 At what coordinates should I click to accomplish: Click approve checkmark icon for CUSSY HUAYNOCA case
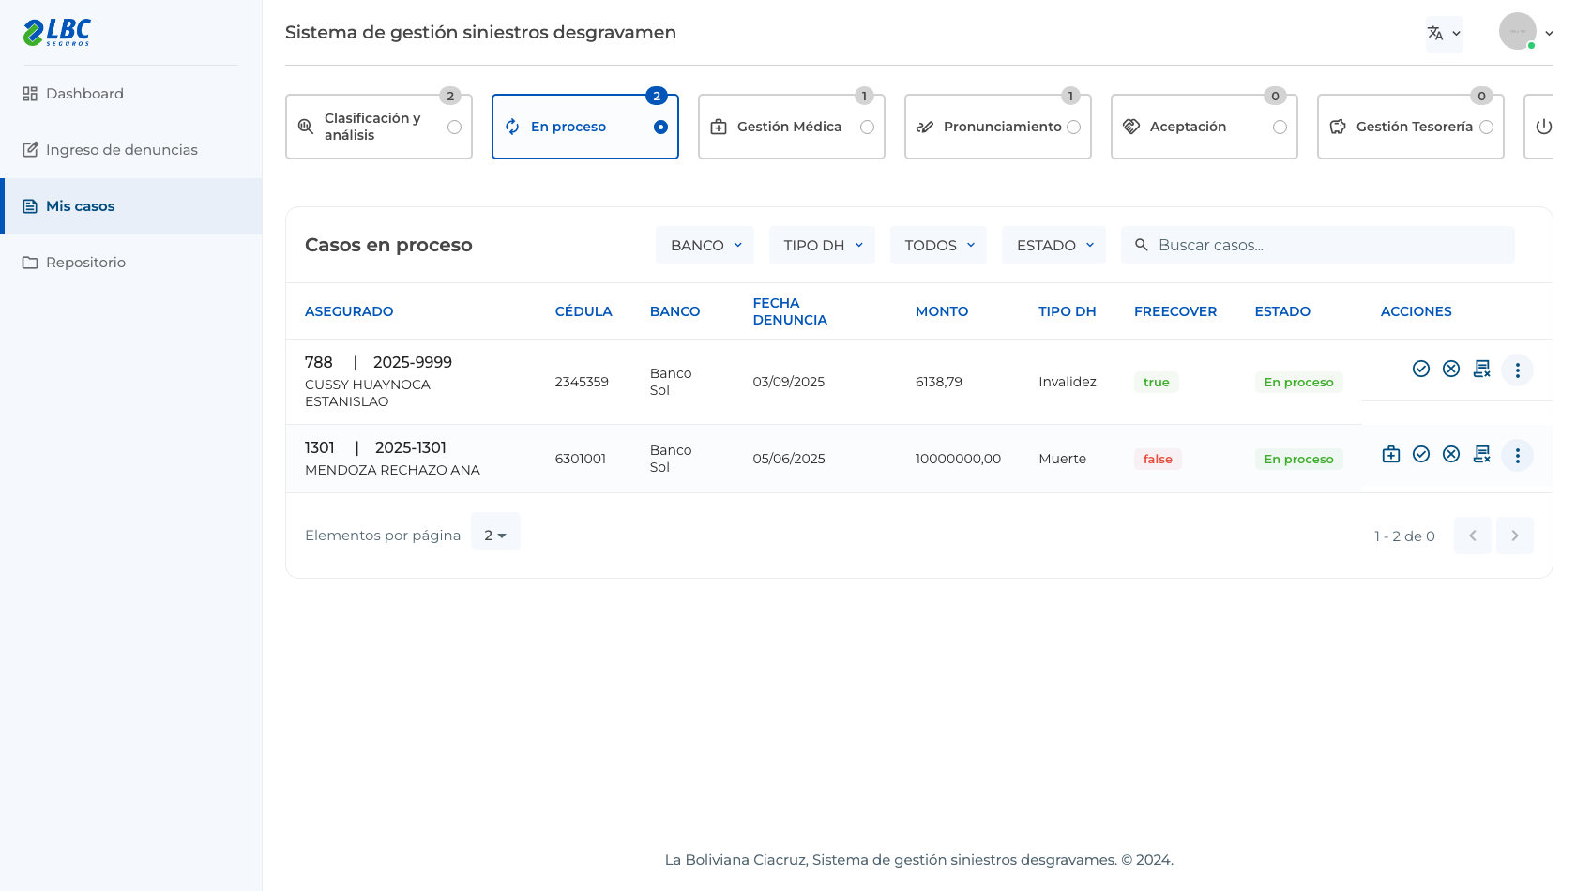1421,369
